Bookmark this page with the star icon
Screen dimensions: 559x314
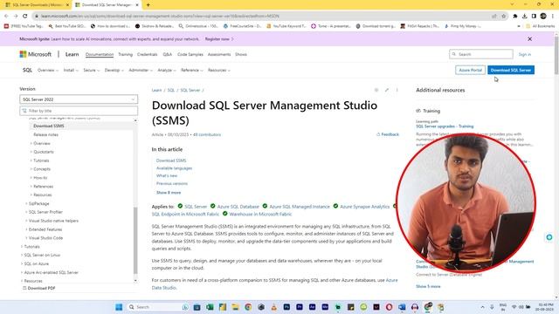click(504, 16)
